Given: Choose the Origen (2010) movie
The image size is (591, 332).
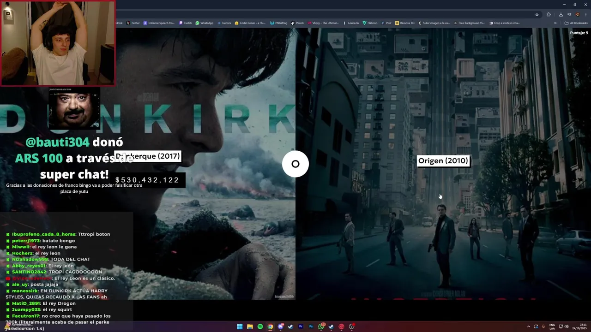Looking at the screenshot, I should pos(443,160).
